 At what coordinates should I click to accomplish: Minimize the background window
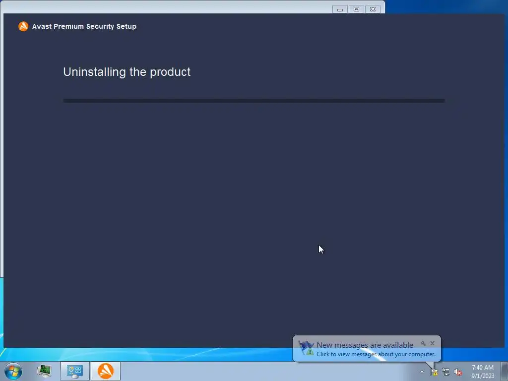(x=340, y=9)
